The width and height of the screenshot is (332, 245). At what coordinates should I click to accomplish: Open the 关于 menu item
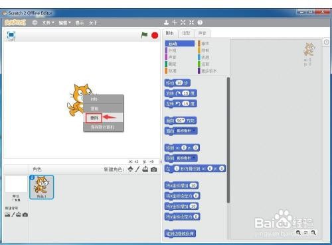93,23
